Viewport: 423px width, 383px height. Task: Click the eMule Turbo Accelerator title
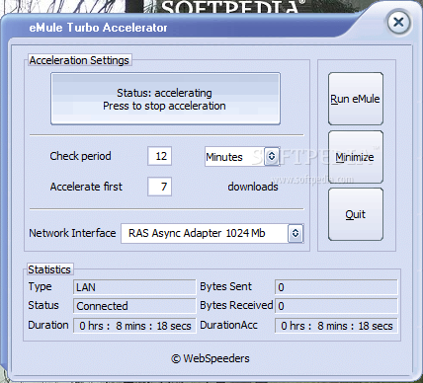tap(98, 28)
